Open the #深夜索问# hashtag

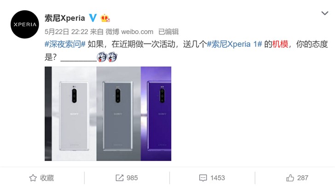(65, 44)
